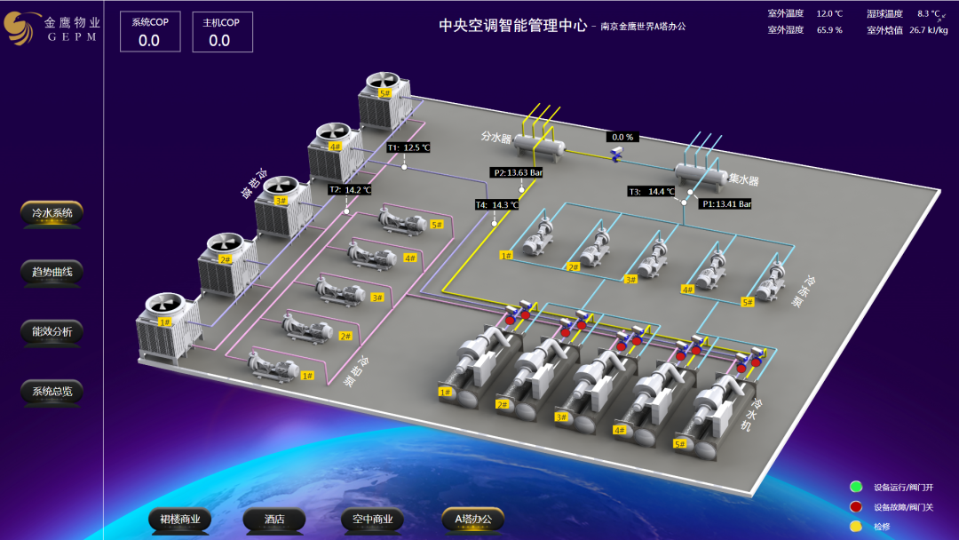
Task: Open the 冷水系统 page
Action: (52, 213)
